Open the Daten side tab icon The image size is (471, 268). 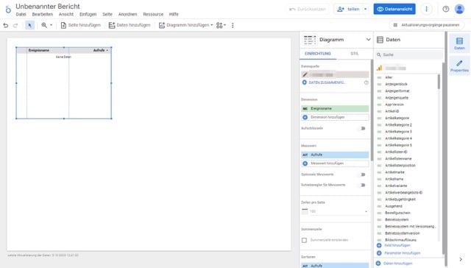point(459,43)
